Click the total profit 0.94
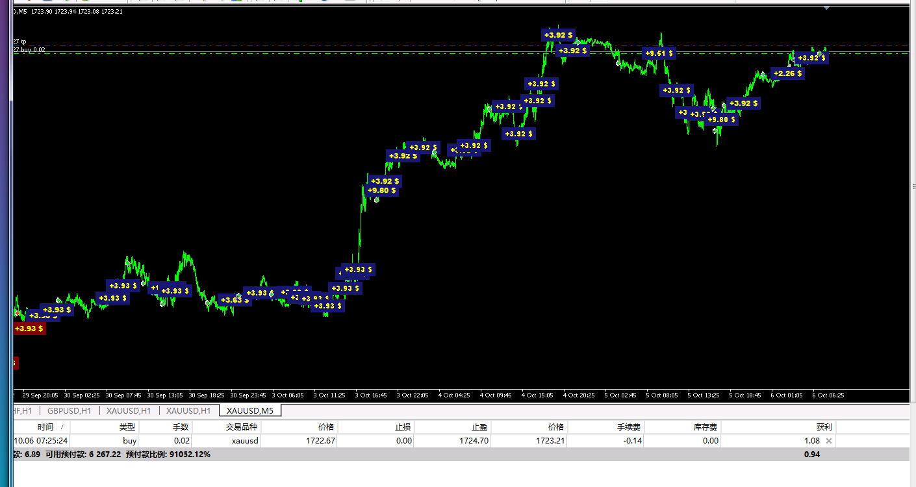Viewport: 916px width, 487px height. click(812, 455)
